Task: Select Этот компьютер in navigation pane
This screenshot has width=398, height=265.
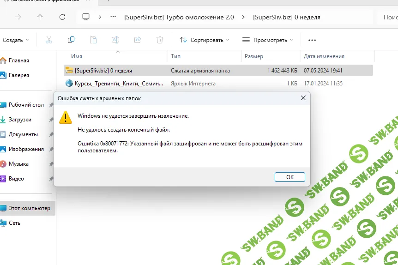Action: pos(29,208)
